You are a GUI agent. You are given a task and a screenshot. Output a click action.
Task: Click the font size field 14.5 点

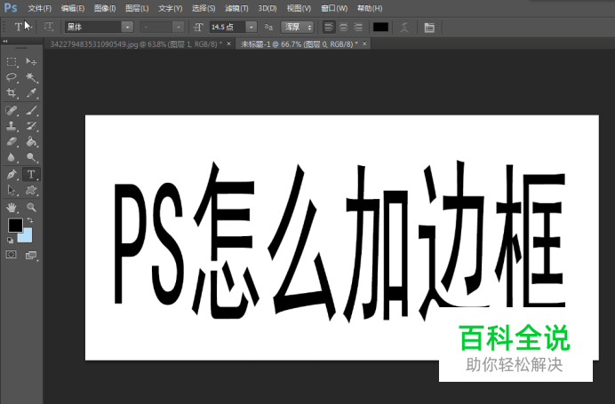tap(228, 27)
